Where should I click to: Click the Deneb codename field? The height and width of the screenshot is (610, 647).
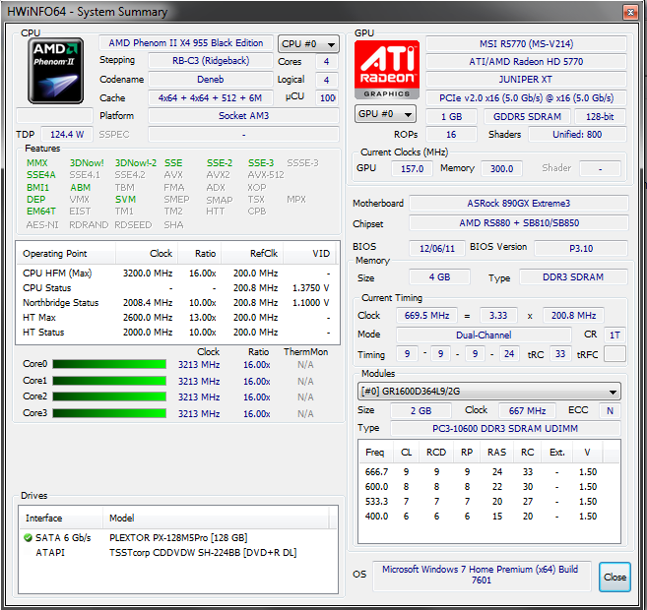coord(211,79)
